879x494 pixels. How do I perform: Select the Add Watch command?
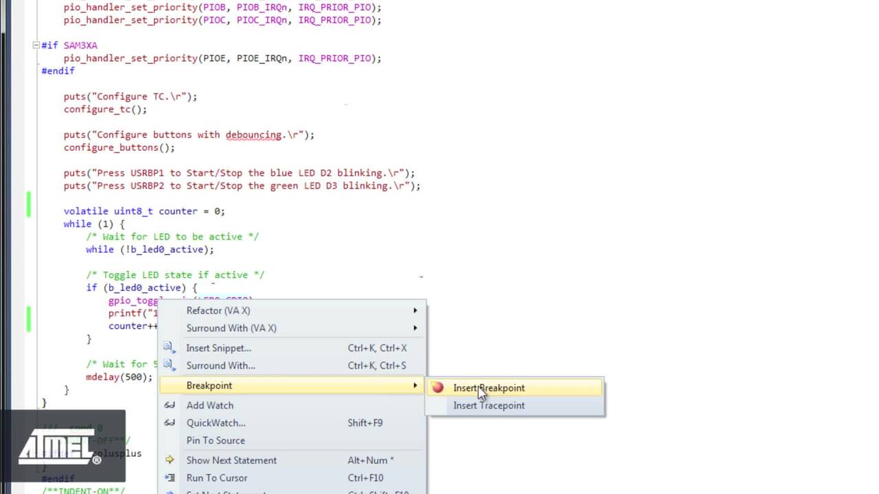coord(210,405)
